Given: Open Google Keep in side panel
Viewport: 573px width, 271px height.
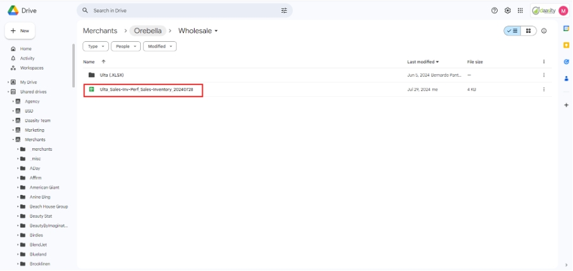Looking at the screenshot, I should pyautogui.click(x=566, y=45).
